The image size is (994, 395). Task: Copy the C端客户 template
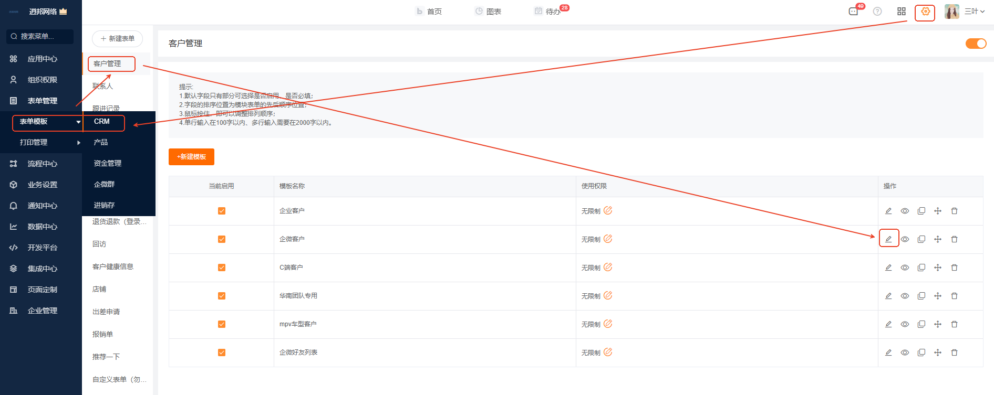(x=921, y=268)
